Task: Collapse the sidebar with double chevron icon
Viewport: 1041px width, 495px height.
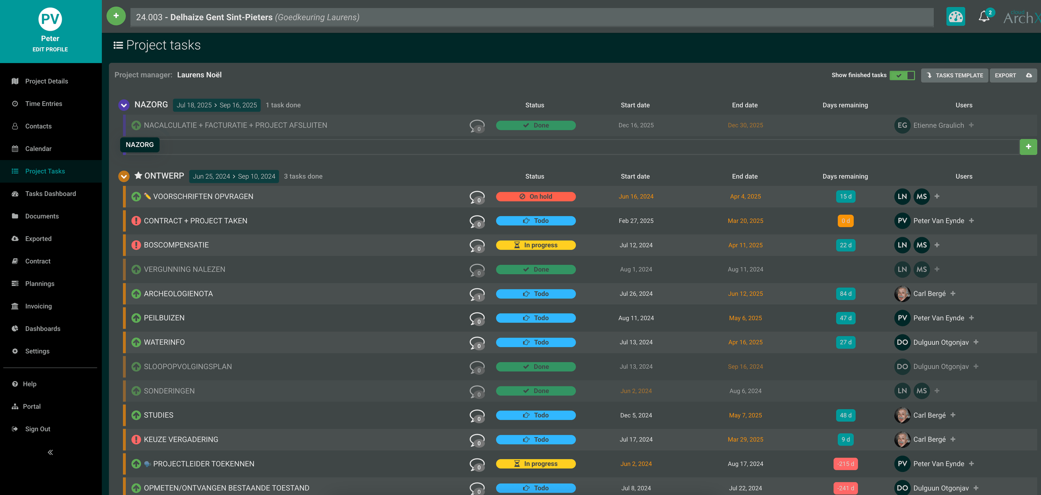Action: 50,452
